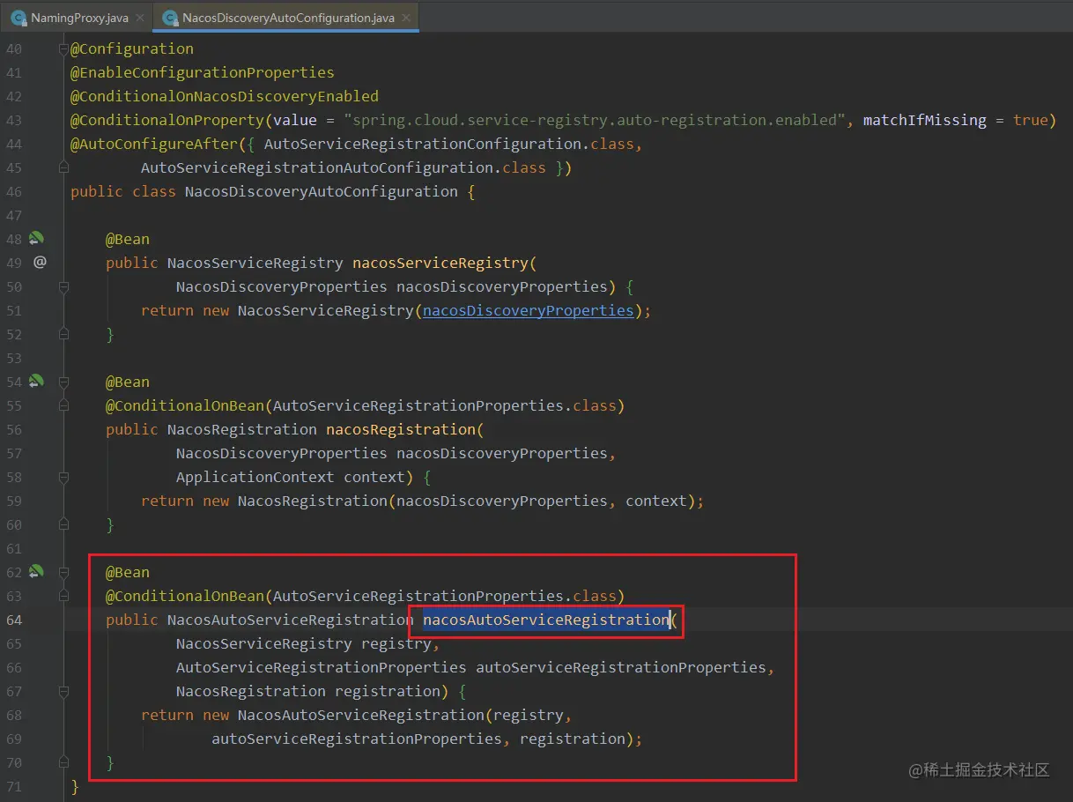Click the @Bean annotation on line 62
Viewport: 1073px width, 802px height.
(128, 572)
